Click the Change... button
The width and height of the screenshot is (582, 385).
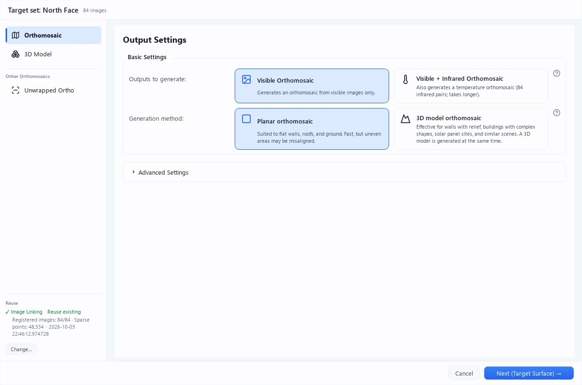pyautogui.click(x=21, y=349)
